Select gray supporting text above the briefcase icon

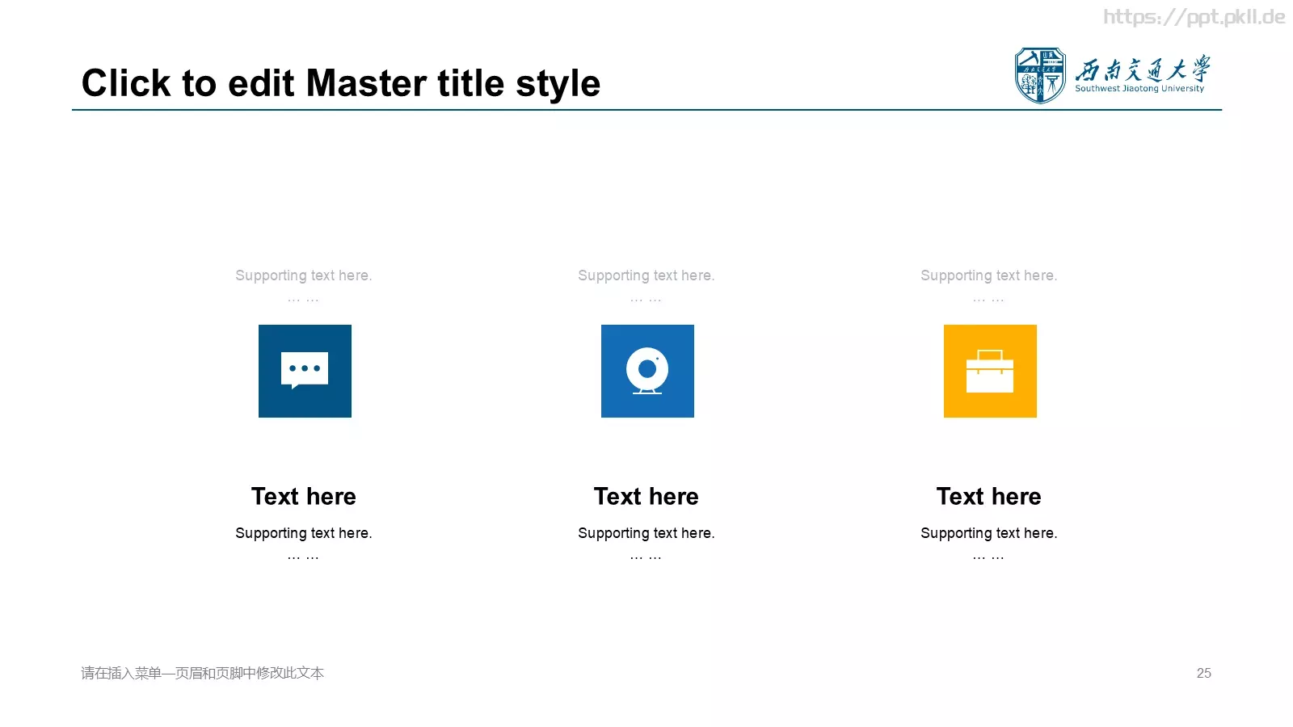coord(989,275)
